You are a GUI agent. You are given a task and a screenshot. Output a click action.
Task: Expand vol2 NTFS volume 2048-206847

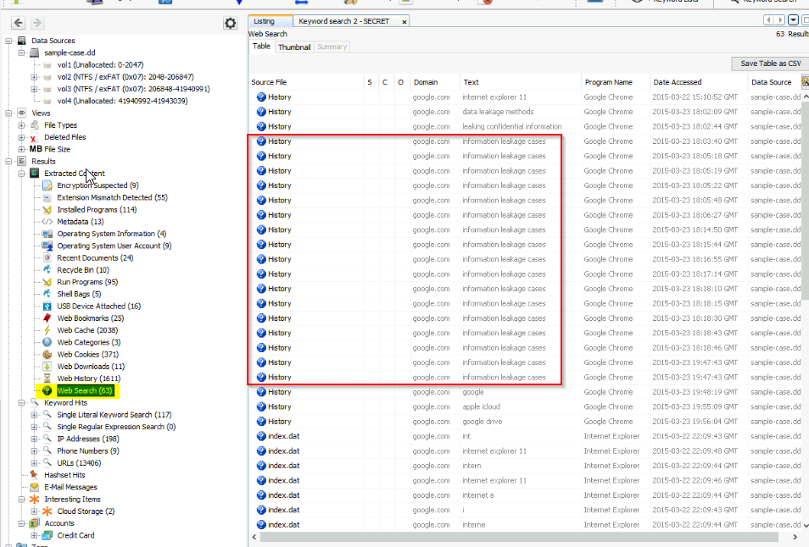point(34,77)
